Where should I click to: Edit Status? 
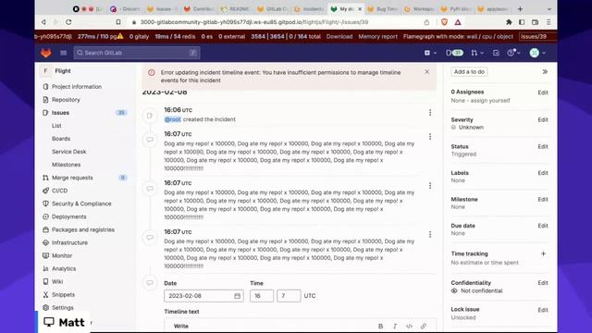(543, 146)
